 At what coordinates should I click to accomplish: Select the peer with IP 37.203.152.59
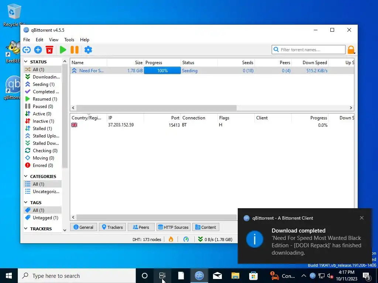(212, 125)
